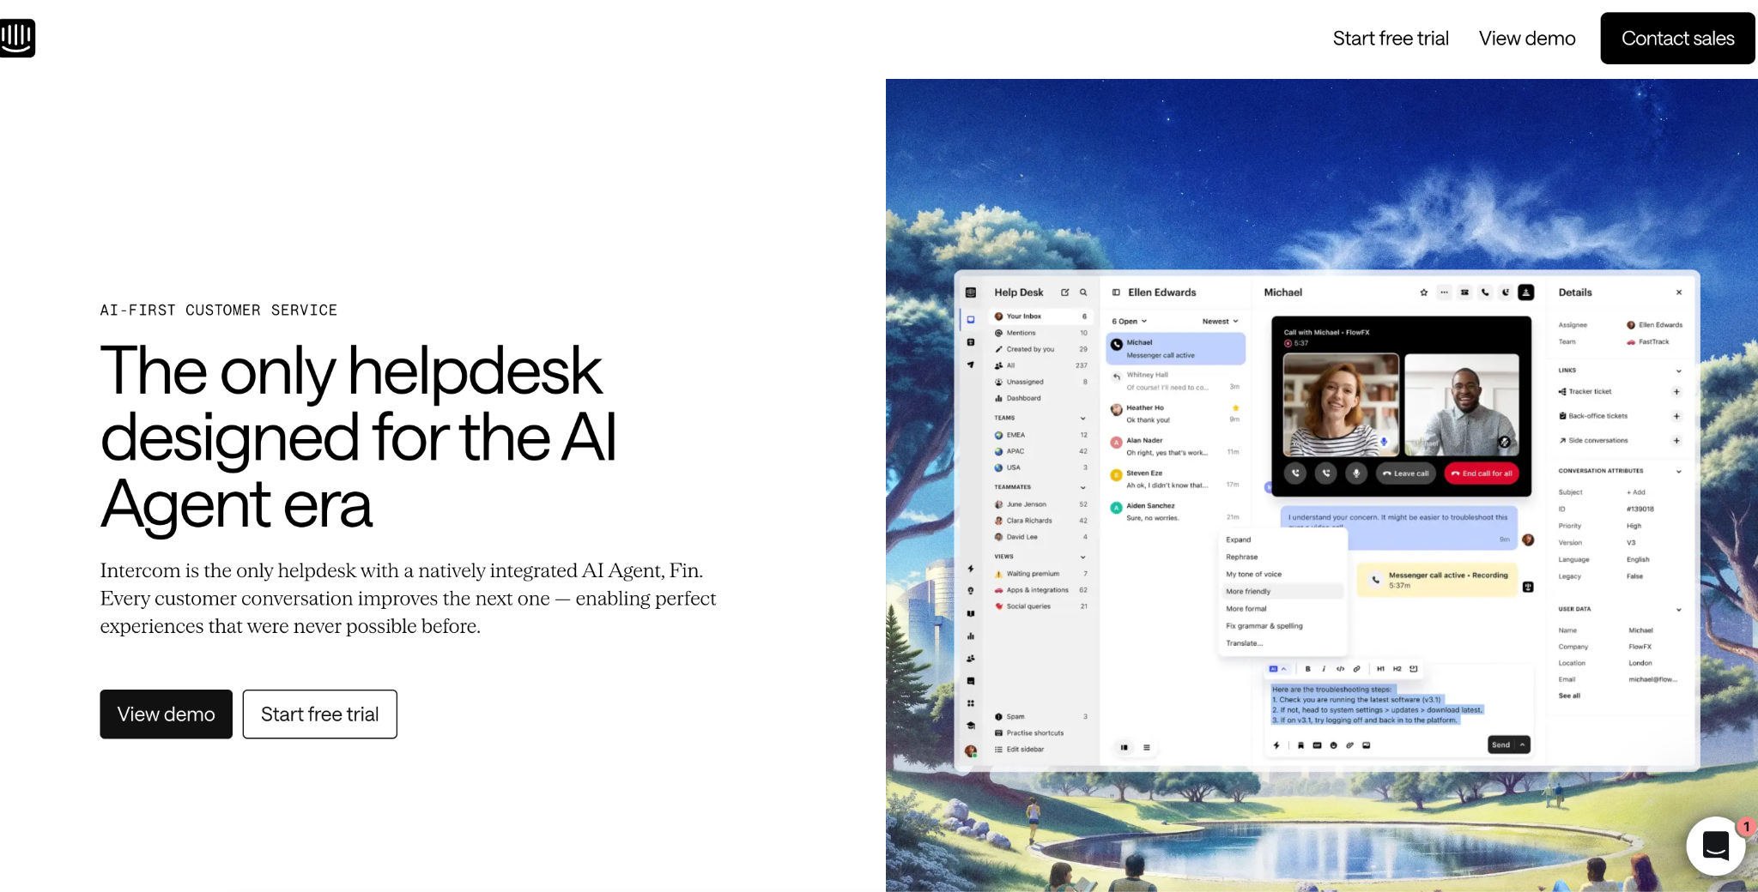This screenshot has width=1758, height=892.
Task: Collapse the TEAMS section
Action: [x=1083, y=418]
